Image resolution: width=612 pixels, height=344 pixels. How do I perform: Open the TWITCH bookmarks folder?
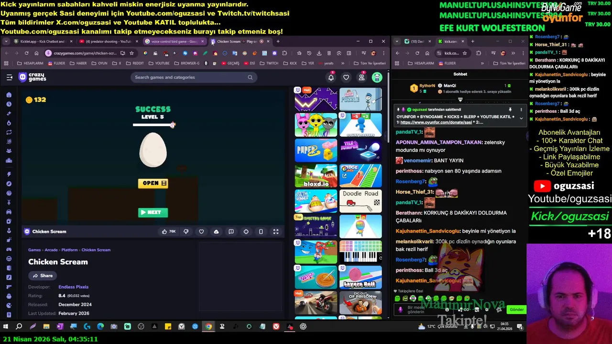coord(269,63)
